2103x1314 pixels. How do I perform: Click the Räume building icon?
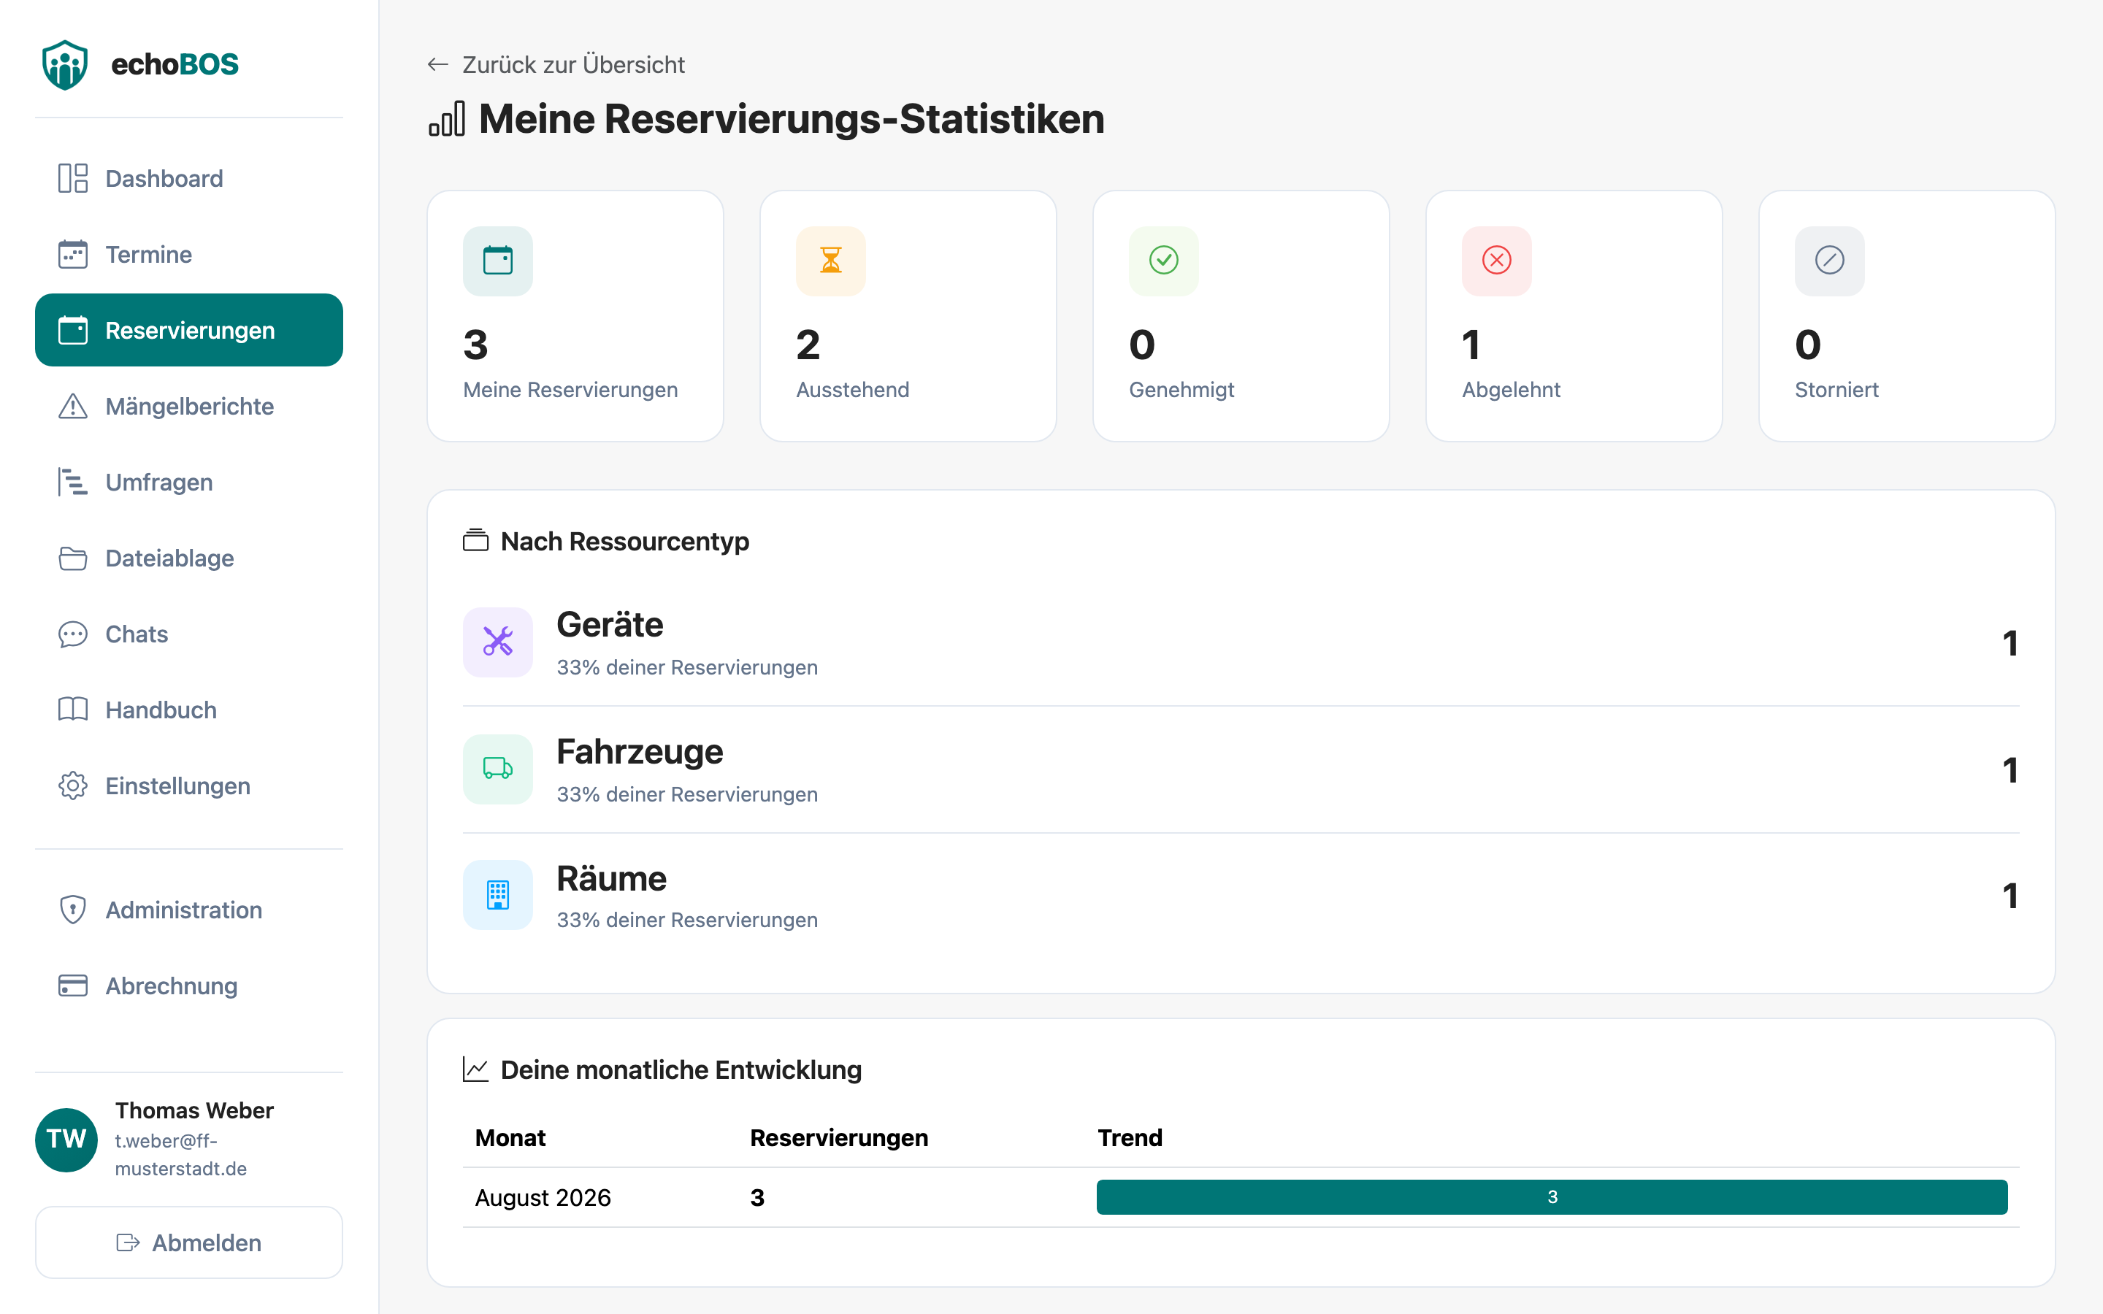click(498, 895)
